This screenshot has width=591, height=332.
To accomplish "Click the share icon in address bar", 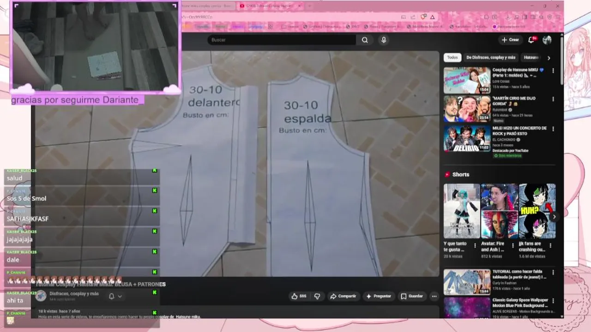I will click(x=413, y=17).
